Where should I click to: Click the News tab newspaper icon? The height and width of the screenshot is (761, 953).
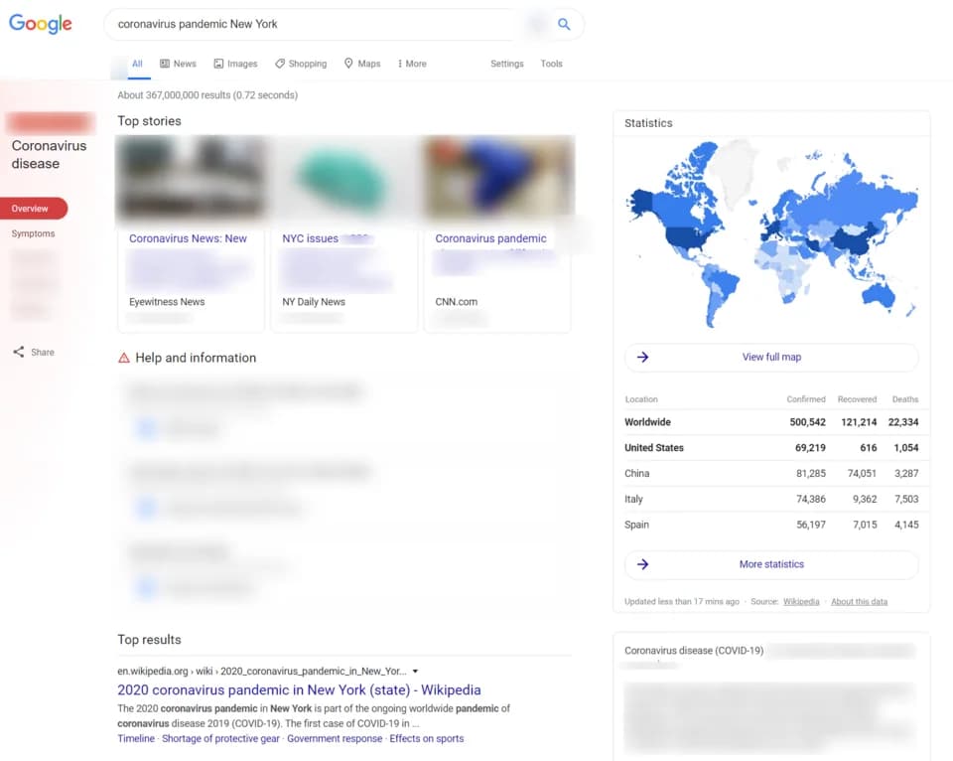(x=165, y=64)
